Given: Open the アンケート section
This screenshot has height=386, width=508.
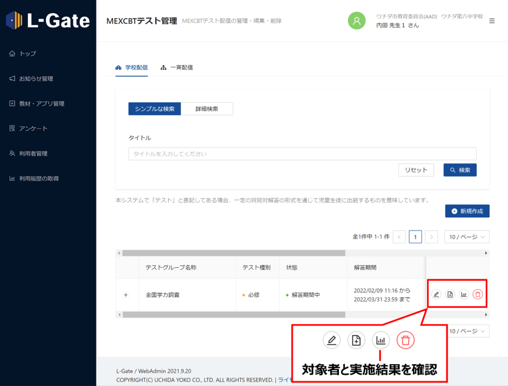Looking at the screenshot, I should pyautogui.click(x=28, y=129).
